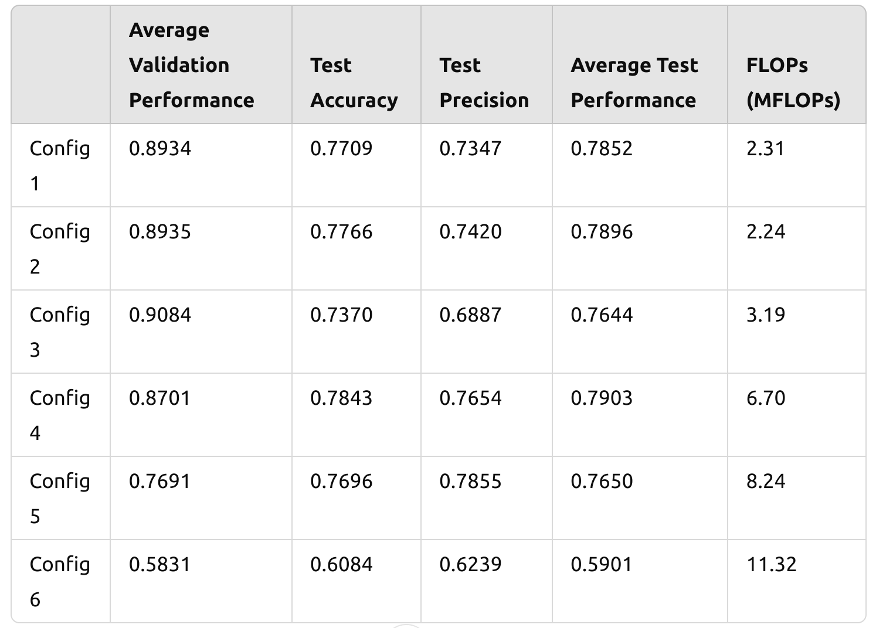The image size is (876, 628).
Task: Click the Average Test Performance column header
Action: coord(634,83)
